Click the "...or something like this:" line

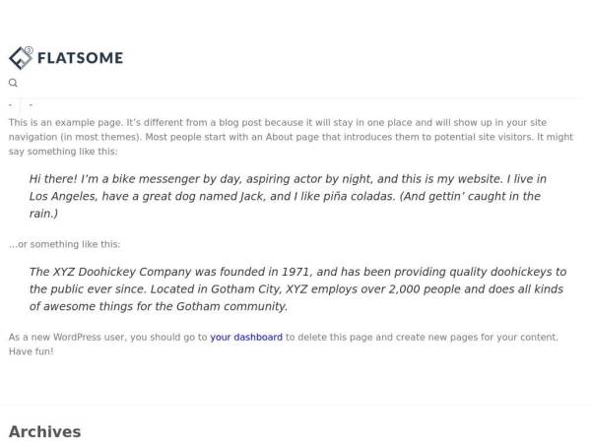(x=65, y=244)
